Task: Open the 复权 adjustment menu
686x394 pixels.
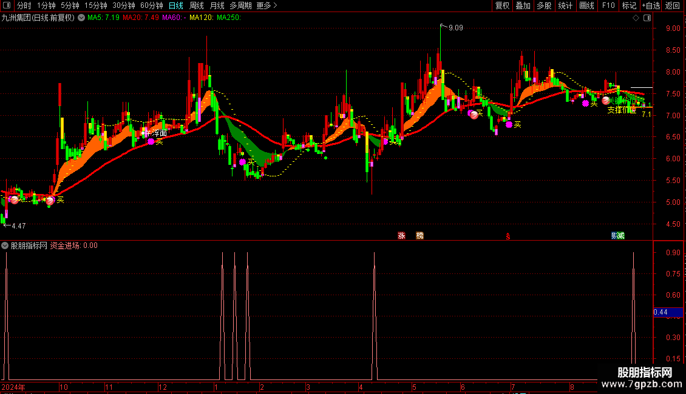Action: 502,5
